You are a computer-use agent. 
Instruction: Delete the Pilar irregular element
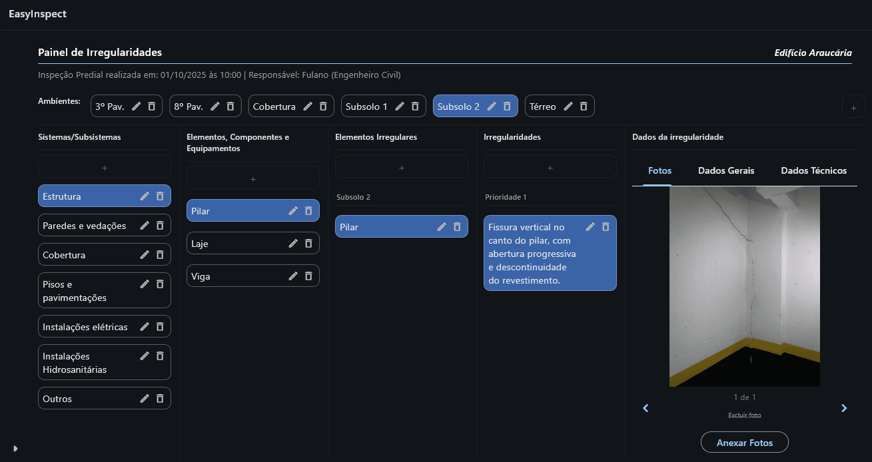(x=457, y=227)
